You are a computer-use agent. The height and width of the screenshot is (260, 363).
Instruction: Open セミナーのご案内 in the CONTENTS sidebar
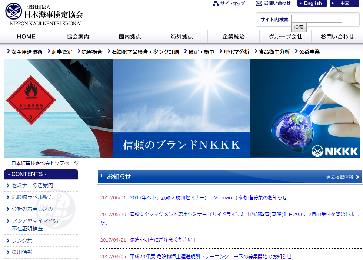click(33, 185)
